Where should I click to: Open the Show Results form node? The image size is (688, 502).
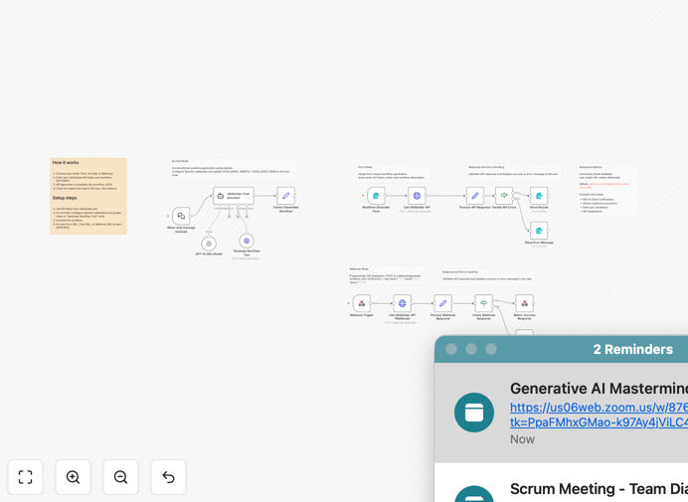(x=539, y=196)
